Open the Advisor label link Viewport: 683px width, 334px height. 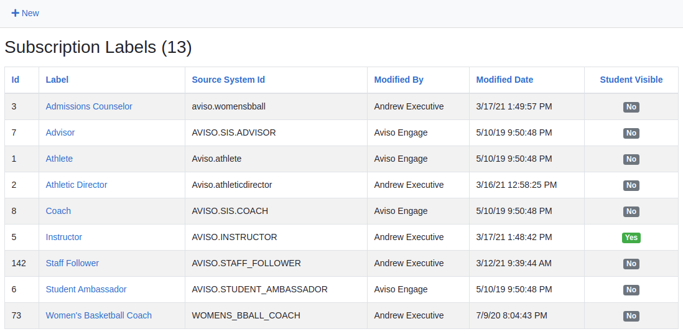coord(60,132)
